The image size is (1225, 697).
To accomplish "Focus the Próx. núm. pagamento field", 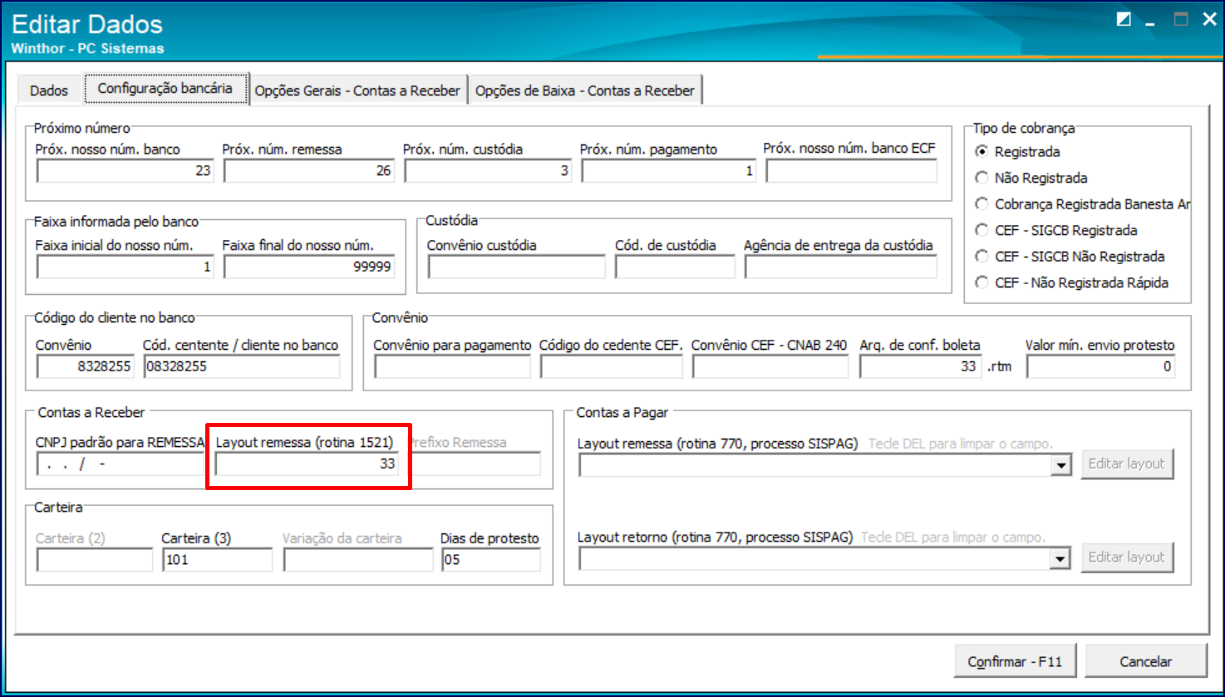I will point(668,170).
